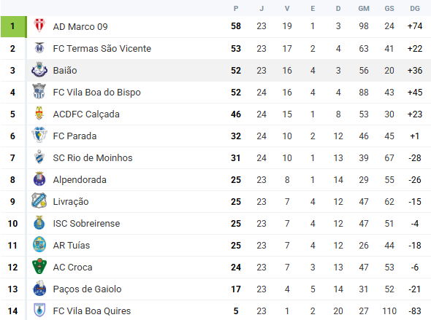Click the ACDFC Calçada club emblem
431x320 pixels.
39,114
